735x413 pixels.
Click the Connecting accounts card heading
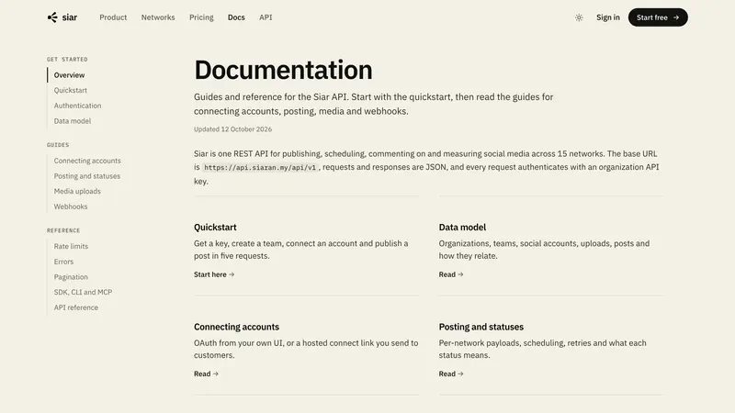coord(236,327)
